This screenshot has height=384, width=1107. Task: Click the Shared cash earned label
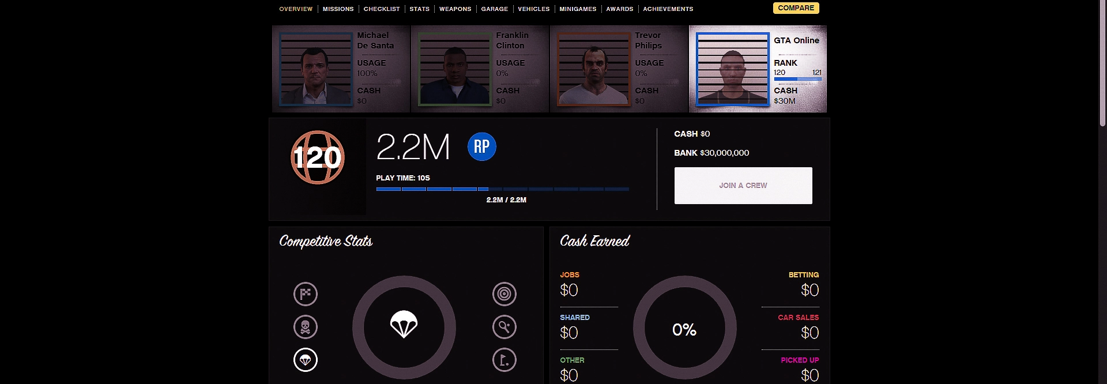(575, 318)
